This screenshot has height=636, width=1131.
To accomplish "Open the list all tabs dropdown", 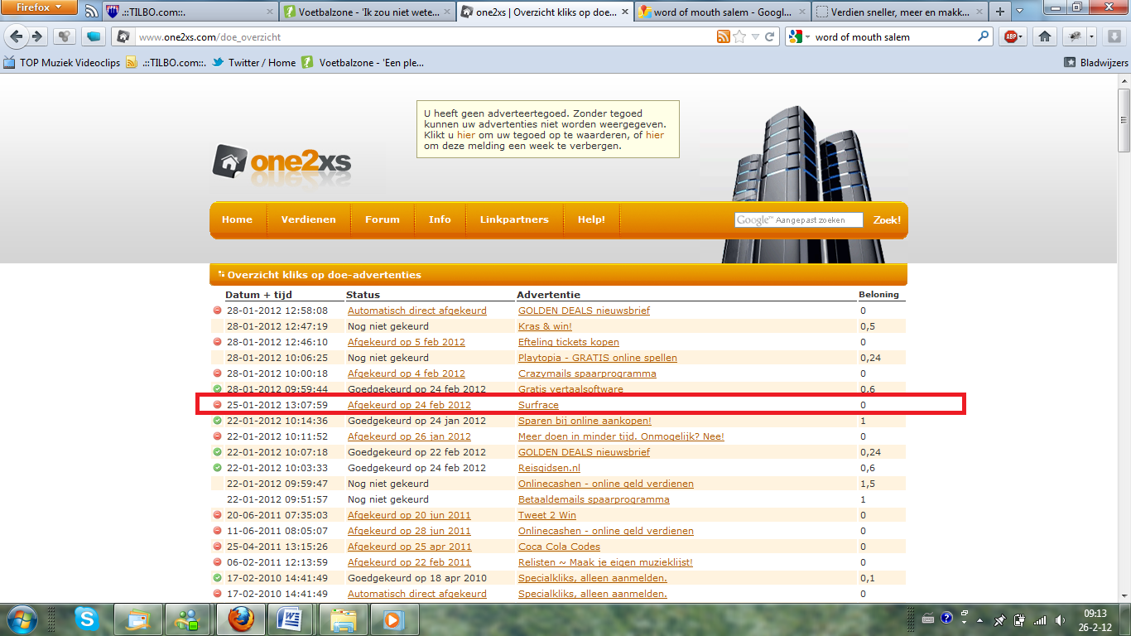I will pos(1018,12).
